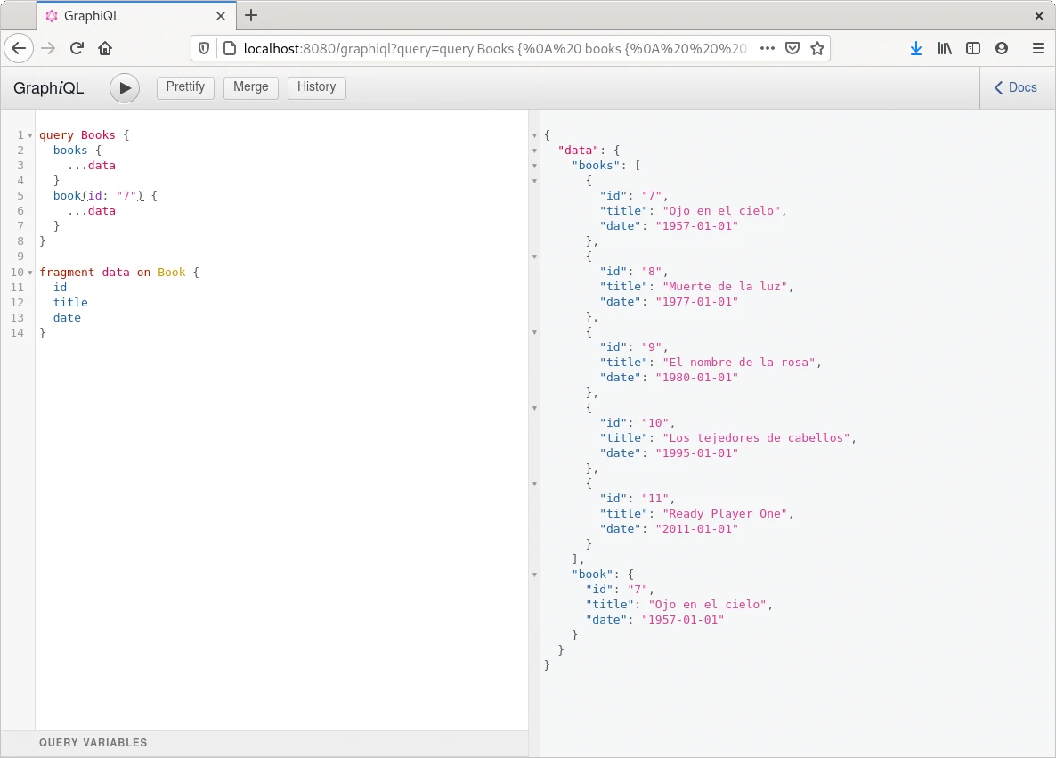Collapse the "data" object in results

pos(534,151)
